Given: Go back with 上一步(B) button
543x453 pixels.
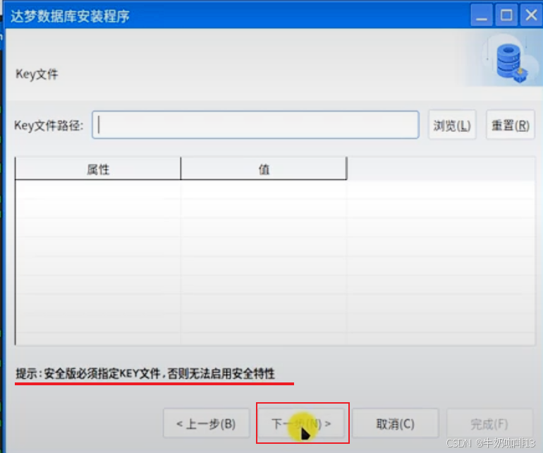Looking at the screenshot, I should [207, 423].
